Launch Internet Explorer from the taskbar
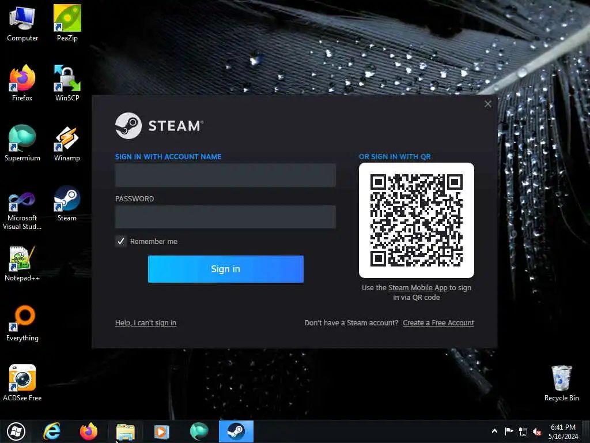 tap(51, 431)
